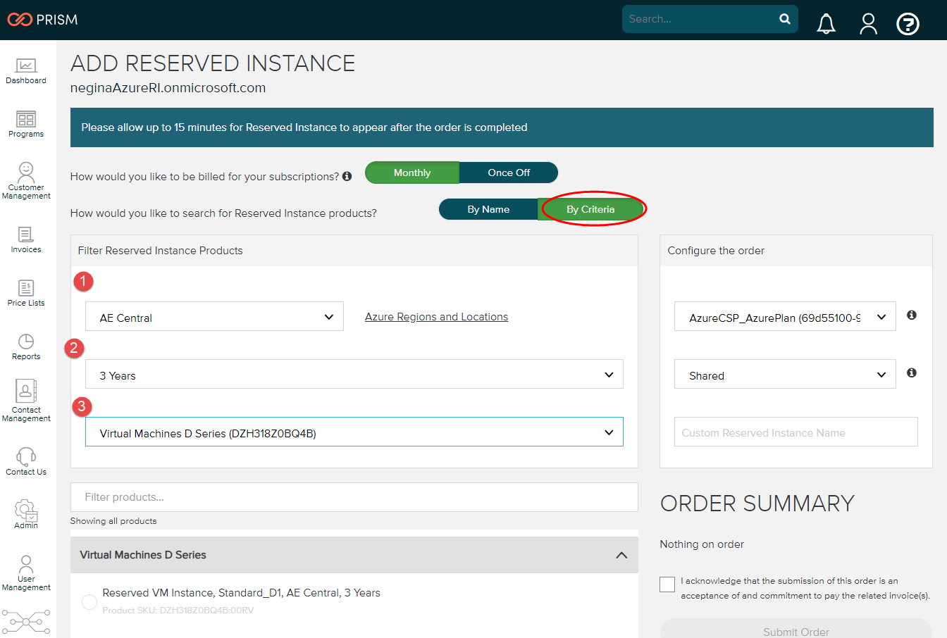Click the search magnifier icon
The height and width of the screenshot is (638, 947).
785,19
